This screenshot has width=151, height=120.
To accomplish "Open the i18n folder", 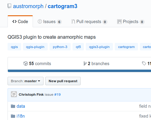I will (21, 116).
